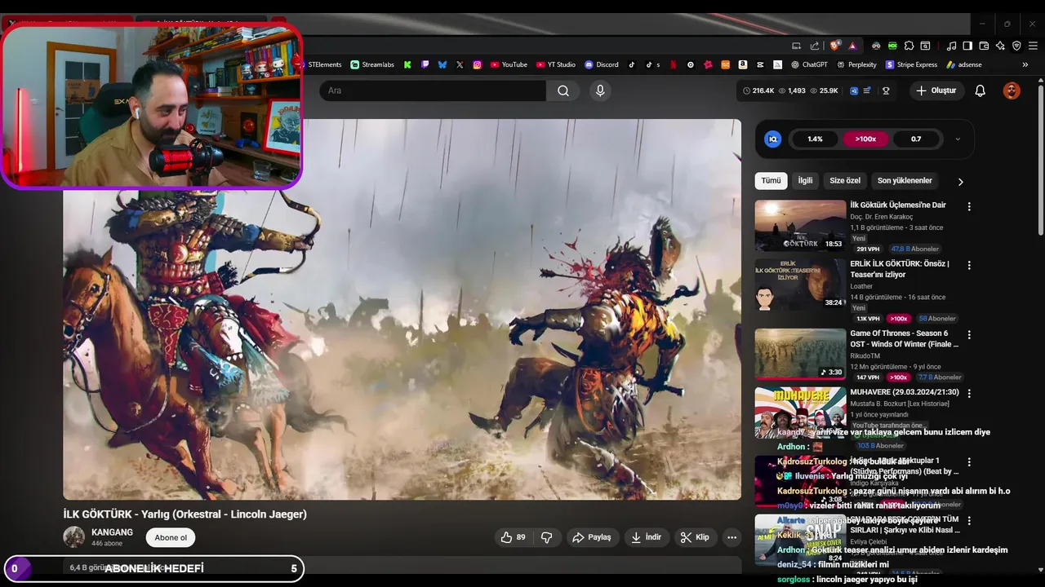Show more filter chips with right arrow
Image resolution: width=1045 pixels, height=587 pixels.
coord(960,181)
